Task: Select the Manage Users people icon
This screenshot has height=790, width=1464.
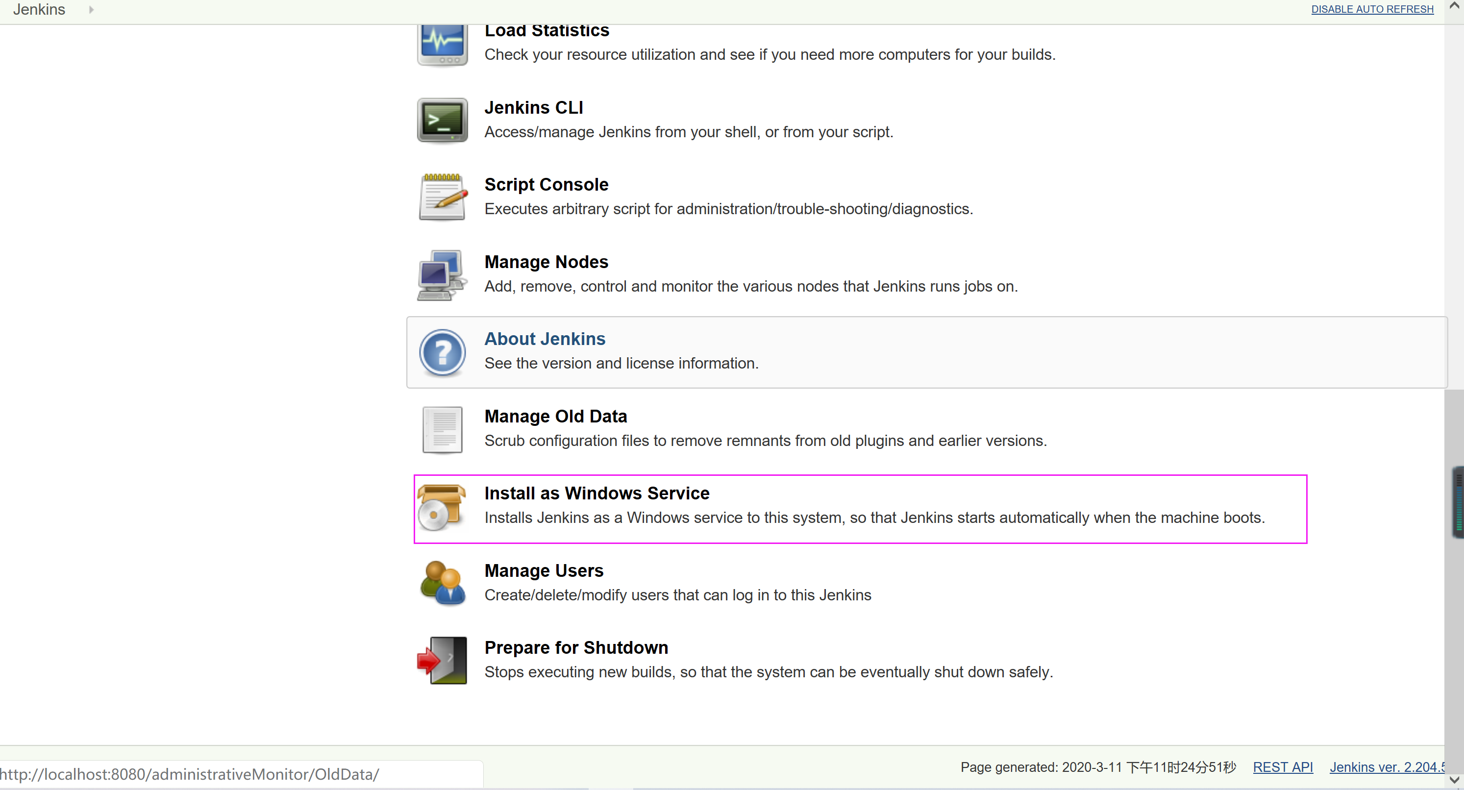Action: click(442, 583)
